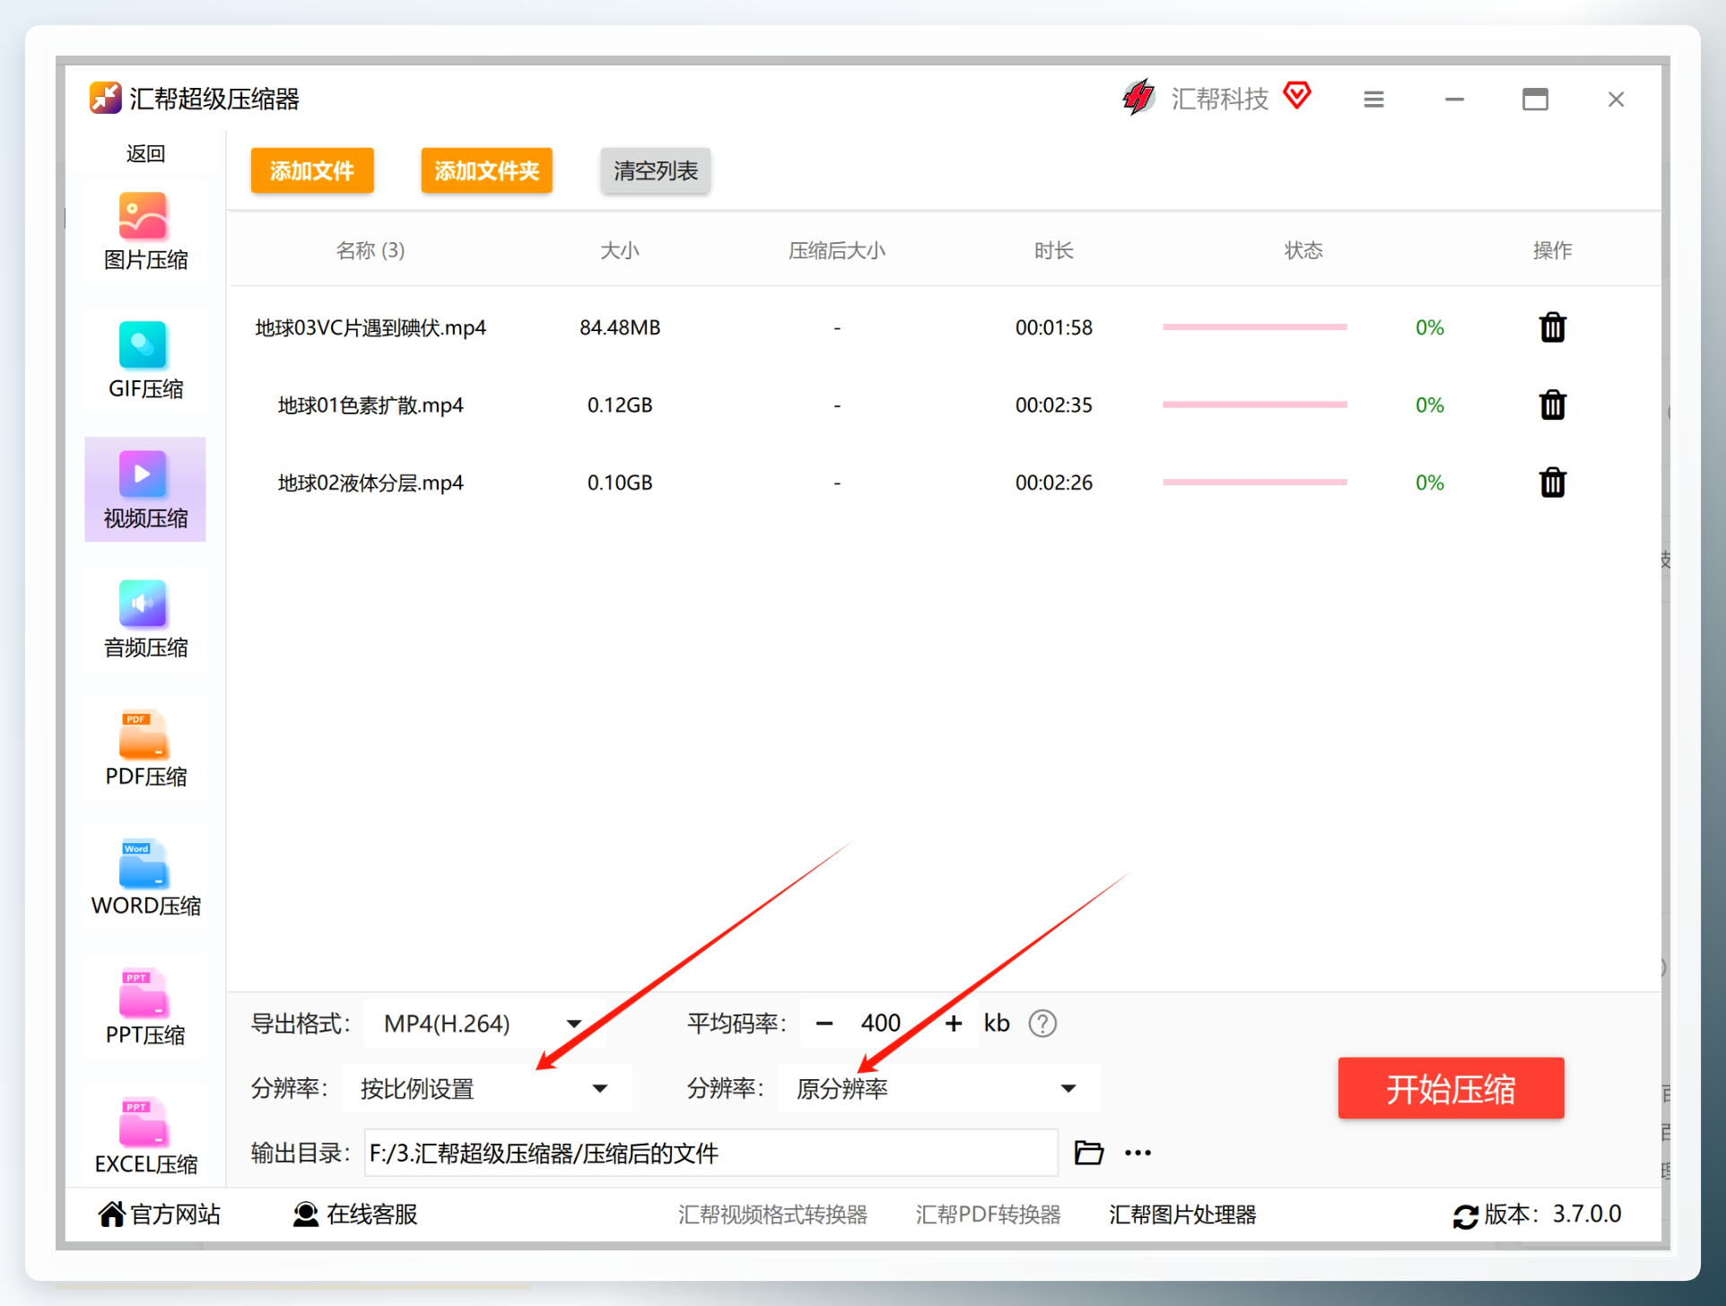Click the 大小 column header
Image resolution: width=1726 pixels, height=1306 pixels.
pyautogui.click(x=620, y=250)
